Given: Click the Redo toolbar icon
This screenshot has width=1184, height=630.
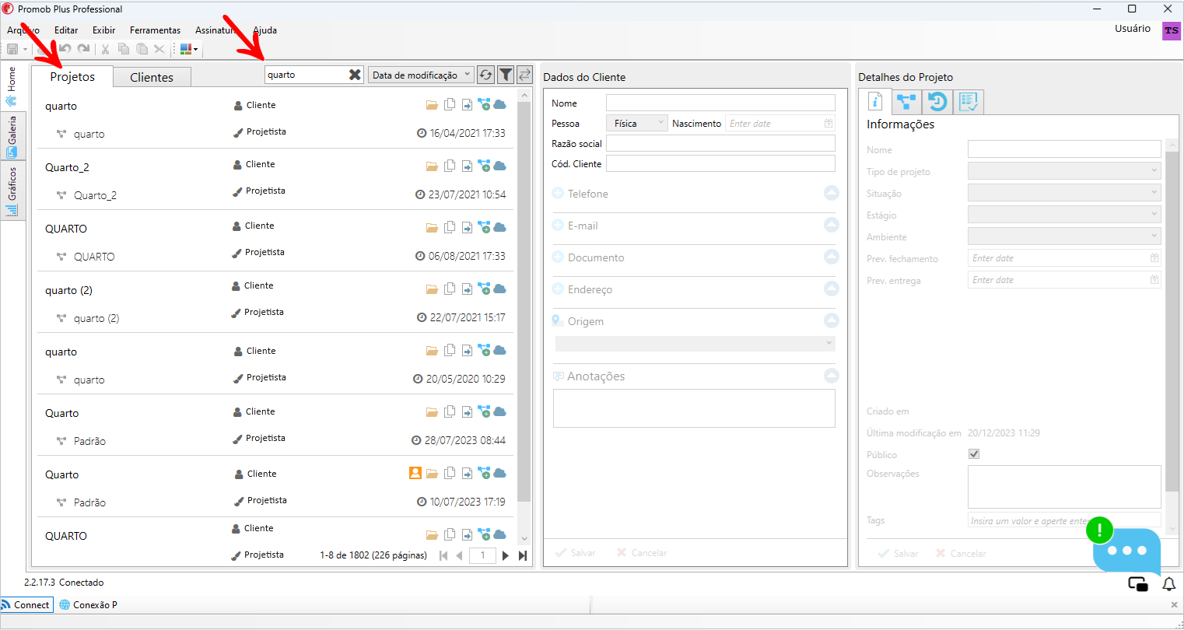Looking at the screenshot, I should pos(83,49).
